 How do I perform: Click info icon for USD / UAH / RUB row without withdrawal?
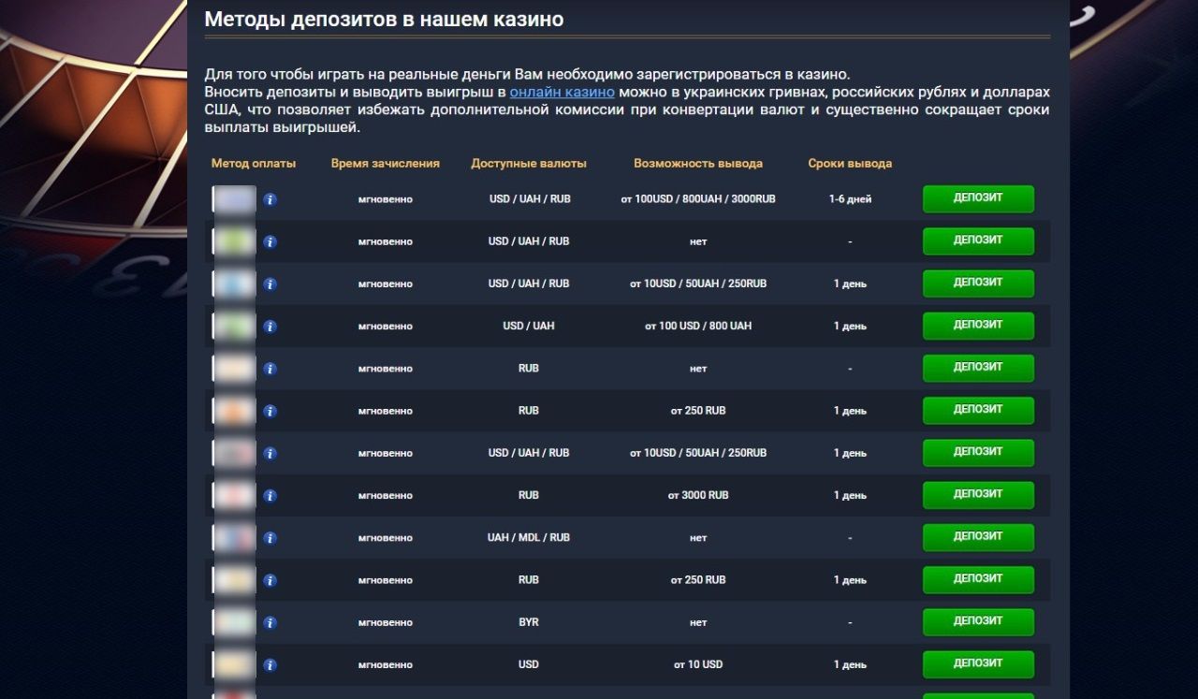click(x=270, y=241)
